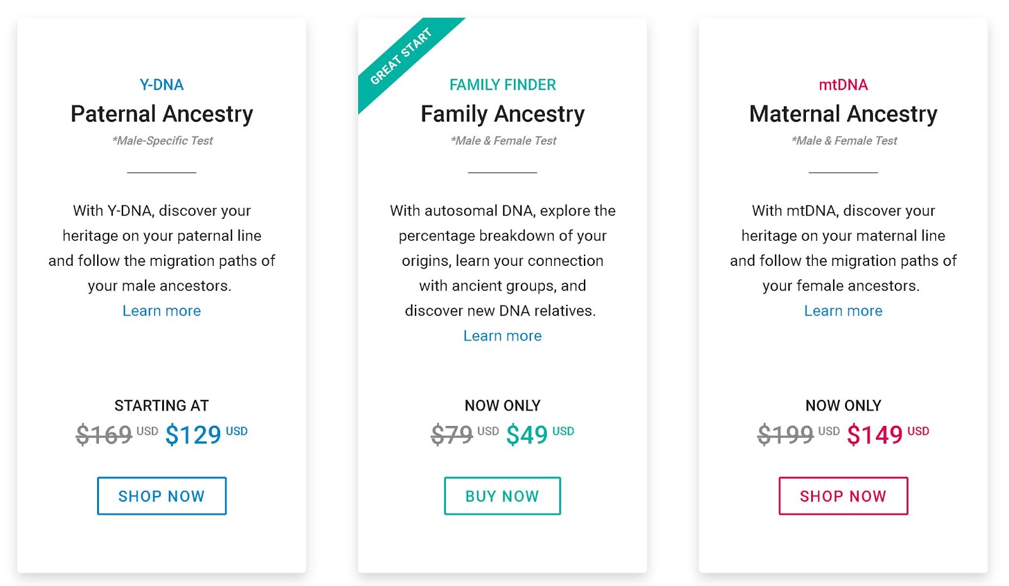The height and width of the screenshot is (586, 1009).
Task: Click the $129 sale price
Action: click(x=193, y=435)
